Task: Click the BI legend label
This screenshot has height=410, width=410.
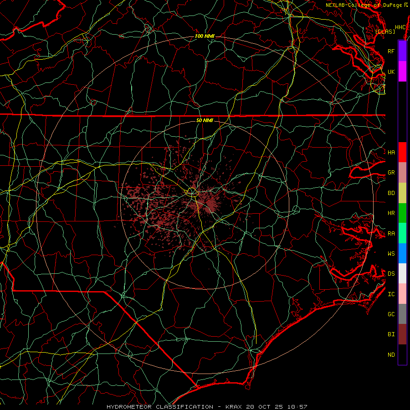Action: coord(391,334)
